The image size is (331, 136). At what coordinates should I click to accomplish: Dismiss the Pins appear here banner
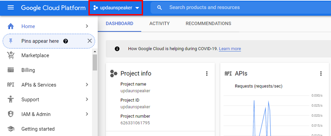point(89,41)
